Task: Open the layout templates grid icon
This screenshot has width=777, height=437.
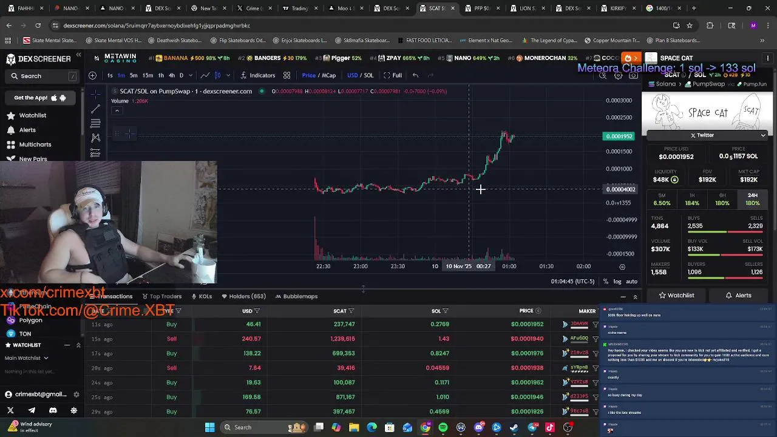Action: 287,75
